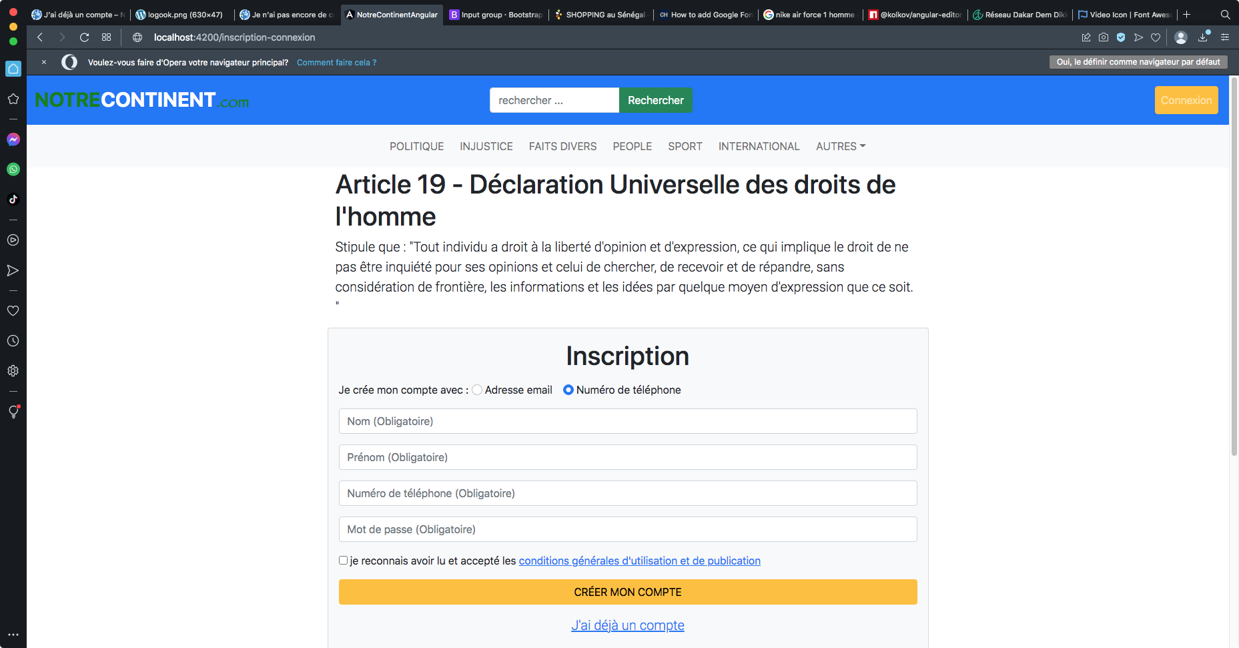Screen dimensions: 1239x648
Task: Open the tab search magnifier
Action: 1225,15
